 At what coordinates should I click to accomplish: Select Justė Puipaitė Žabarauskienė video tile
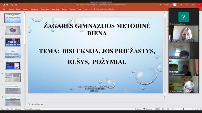tap(184, 34)
